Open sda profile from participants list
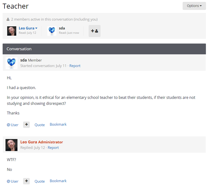209x191 pixels. point(62,28)
